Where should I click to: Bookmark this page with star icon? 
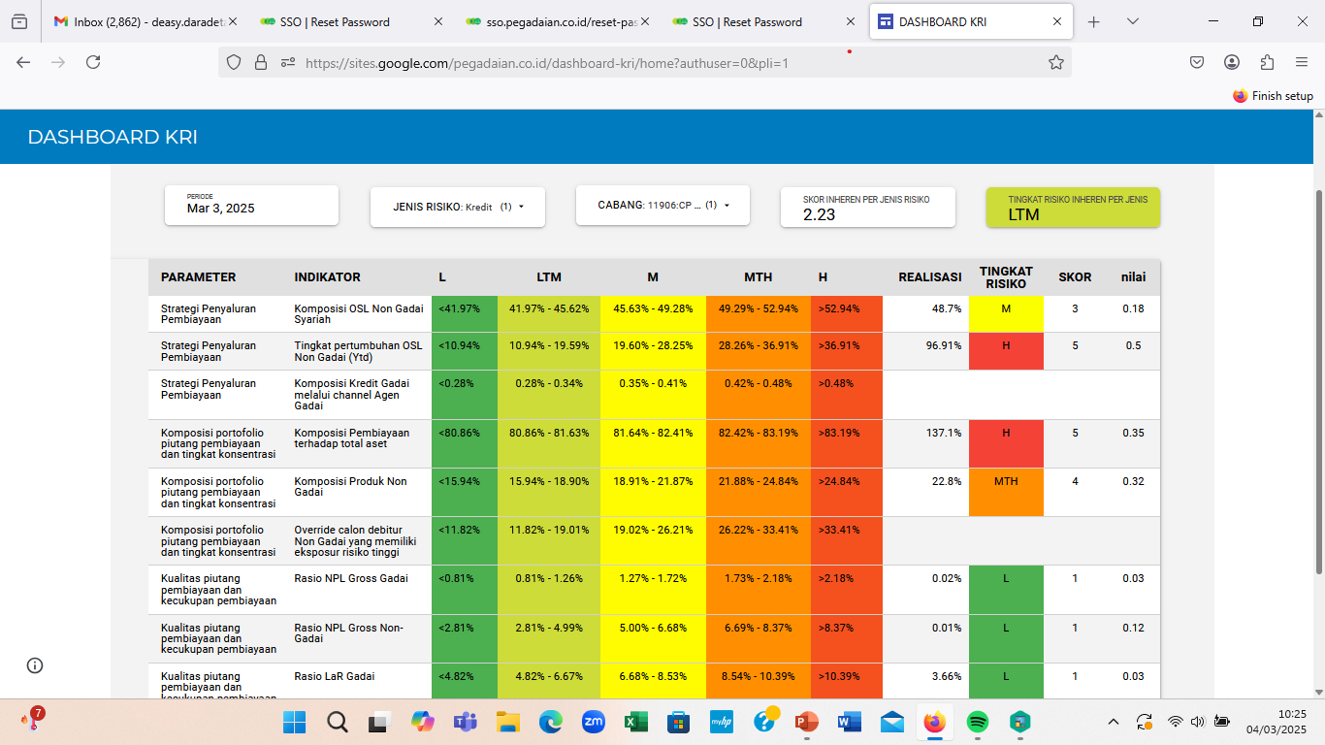(x=1056, y=62)
